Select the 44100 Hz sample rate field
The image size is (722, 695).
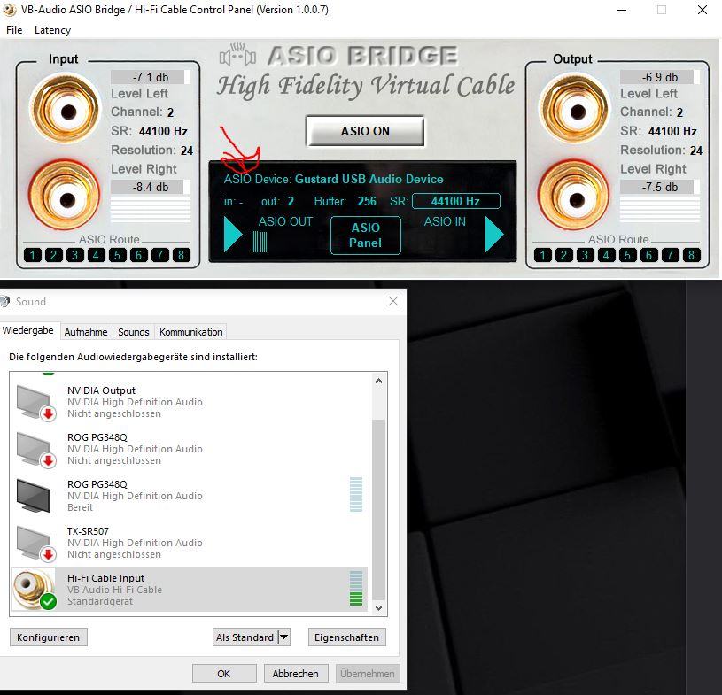click(x=456, y=201)
